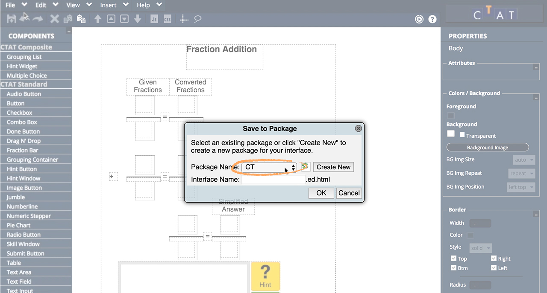
Task: Select the Save interface toolbar icon
Action: click(x=11, y=19)
